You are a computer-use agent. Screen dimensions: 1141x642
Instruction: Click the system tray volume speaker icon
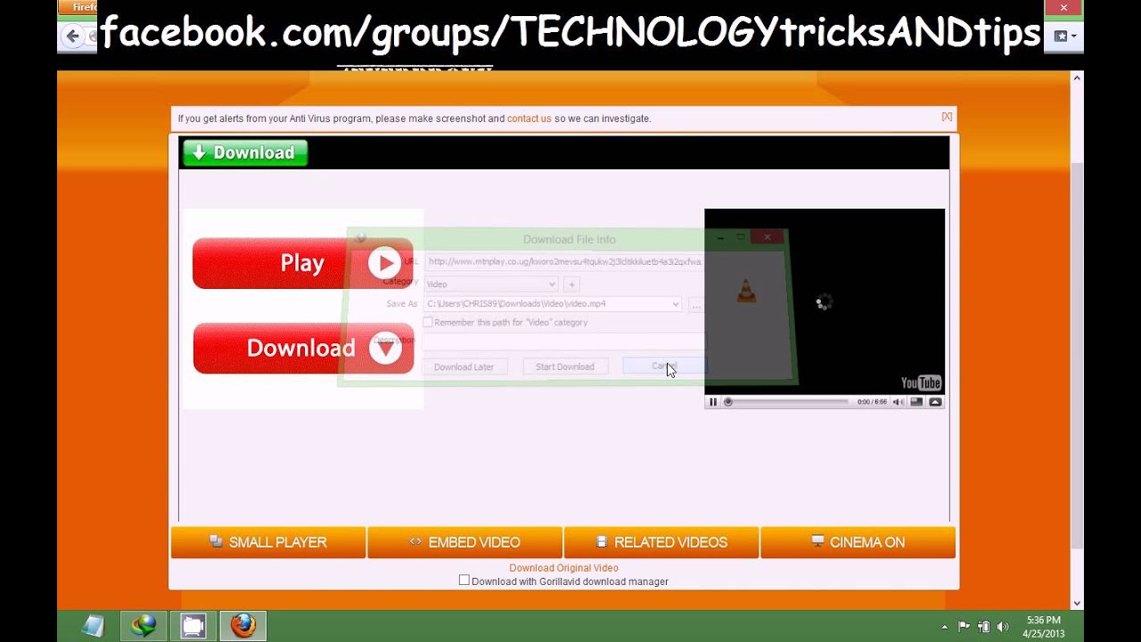point(1003,627)
